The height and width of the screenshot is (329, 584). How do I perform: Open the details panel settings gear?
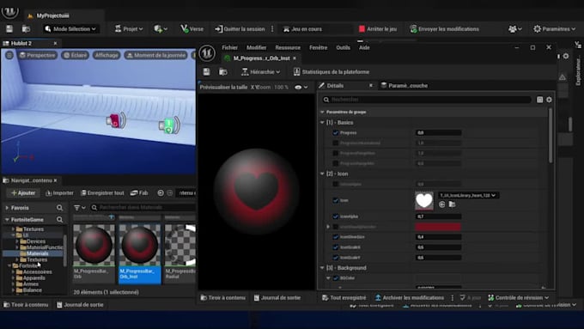[549, 100]
